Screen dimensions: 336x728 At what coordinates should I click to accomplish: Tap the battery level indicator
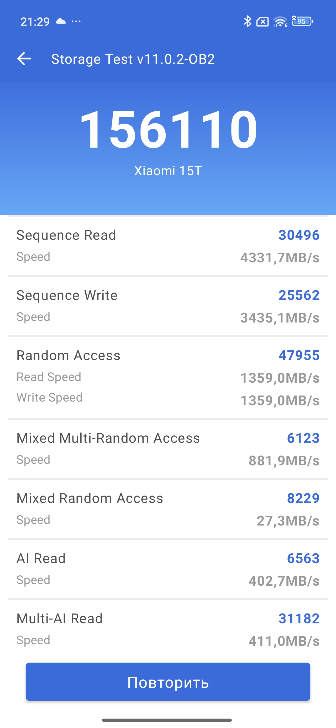(302, 22)
